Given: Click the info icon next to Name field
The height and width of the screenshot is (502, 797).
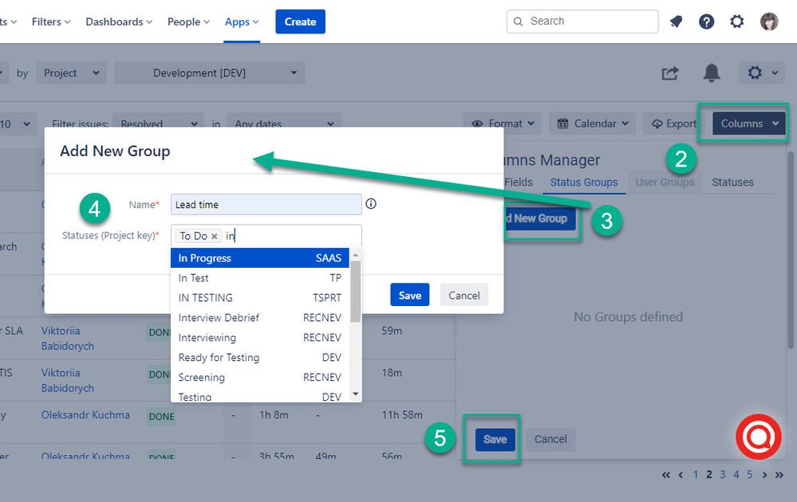Looking at the screenshot, I should coord(371,203).
